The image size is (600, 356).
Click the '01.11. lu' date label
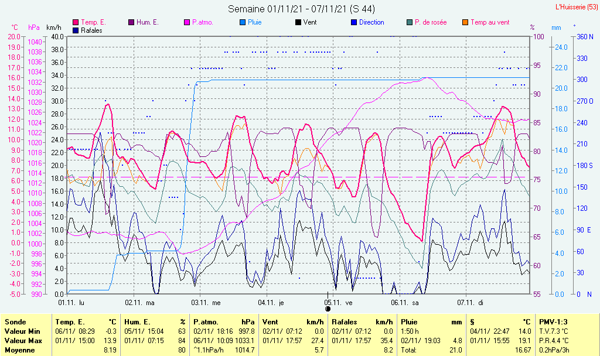click(x=71, y=303)
